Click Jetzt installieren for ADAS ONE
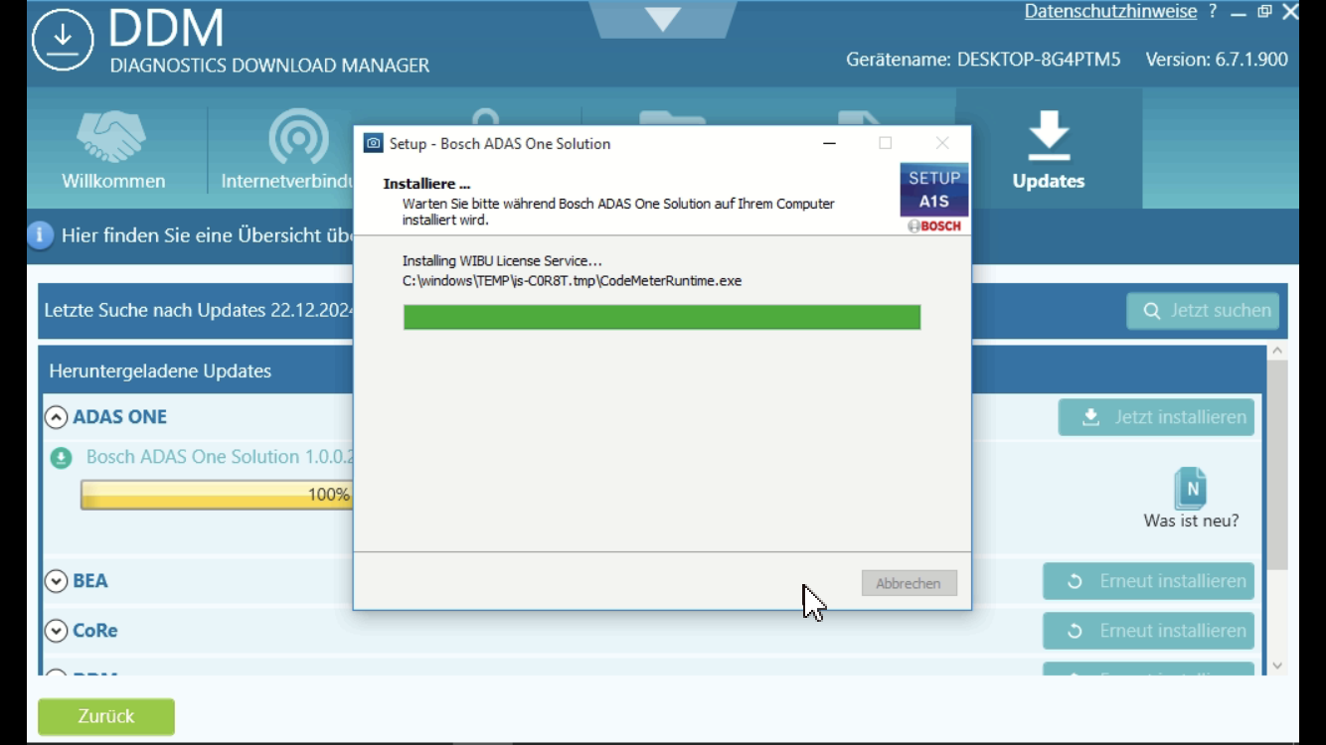The height and width of the screenshot is (745, 1326). [1156, 417]
